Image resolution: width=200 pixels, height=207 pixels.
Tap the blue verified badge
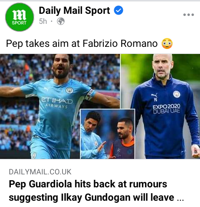(118, 10)
